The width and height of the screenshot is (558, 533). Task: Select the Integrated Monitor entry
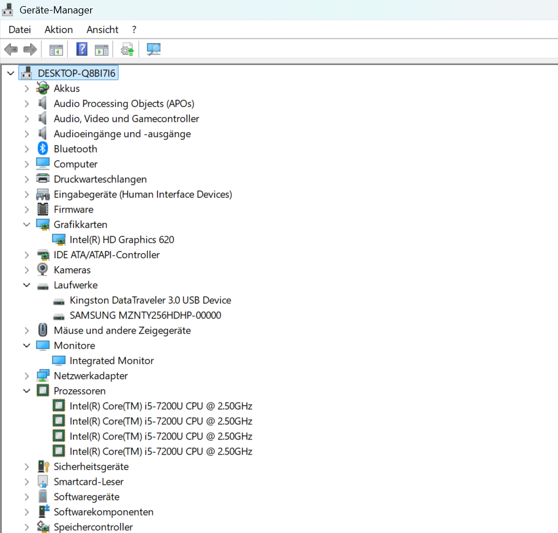[x=112, y=361]
